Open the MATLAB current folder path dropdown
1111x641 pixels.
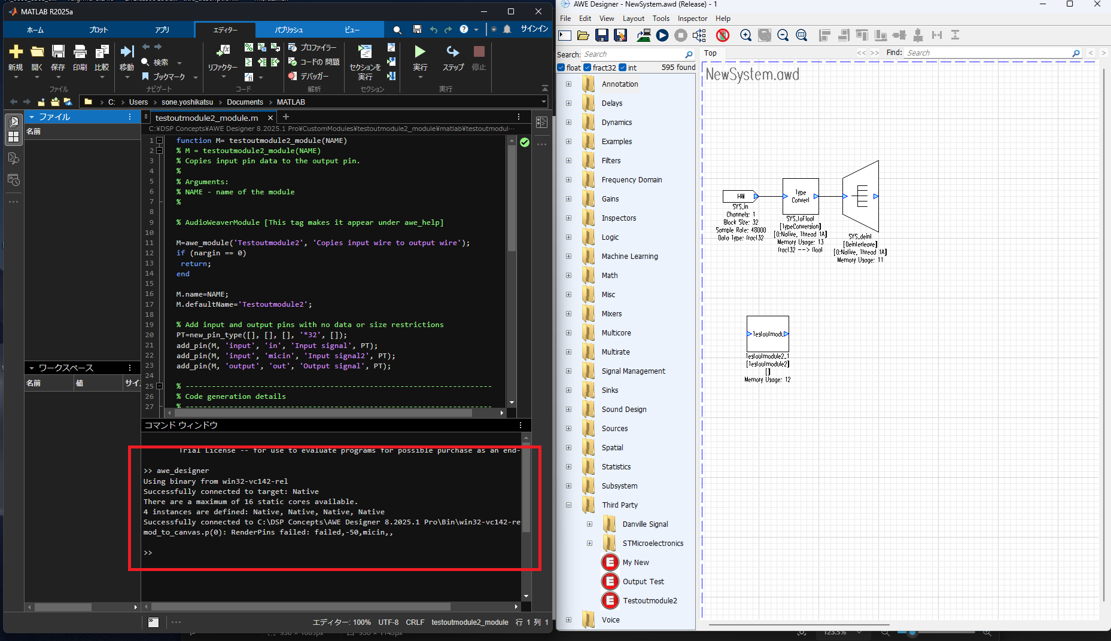tap(543, 102)
